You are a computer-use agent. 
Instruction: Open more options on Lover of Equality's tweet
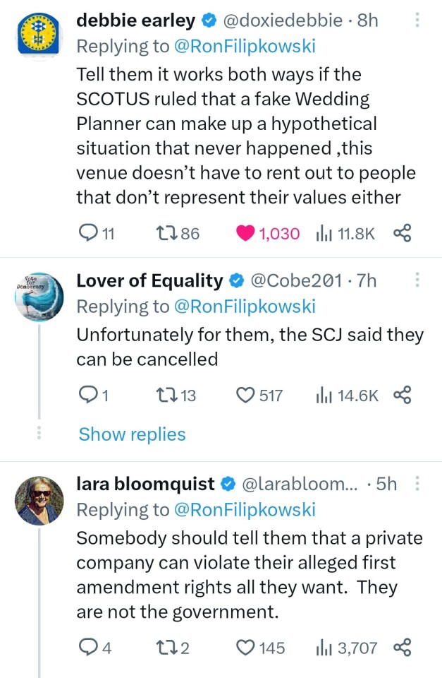417,280
